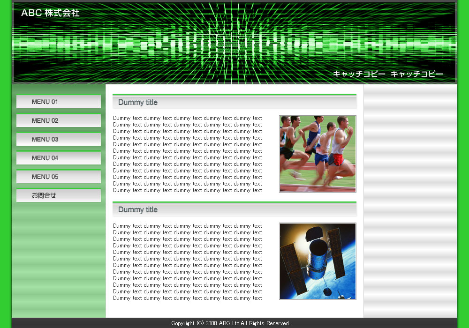This screenshot has height=328, width=469.
Task: Click the MENU 04 button
Action: point(59,158)
